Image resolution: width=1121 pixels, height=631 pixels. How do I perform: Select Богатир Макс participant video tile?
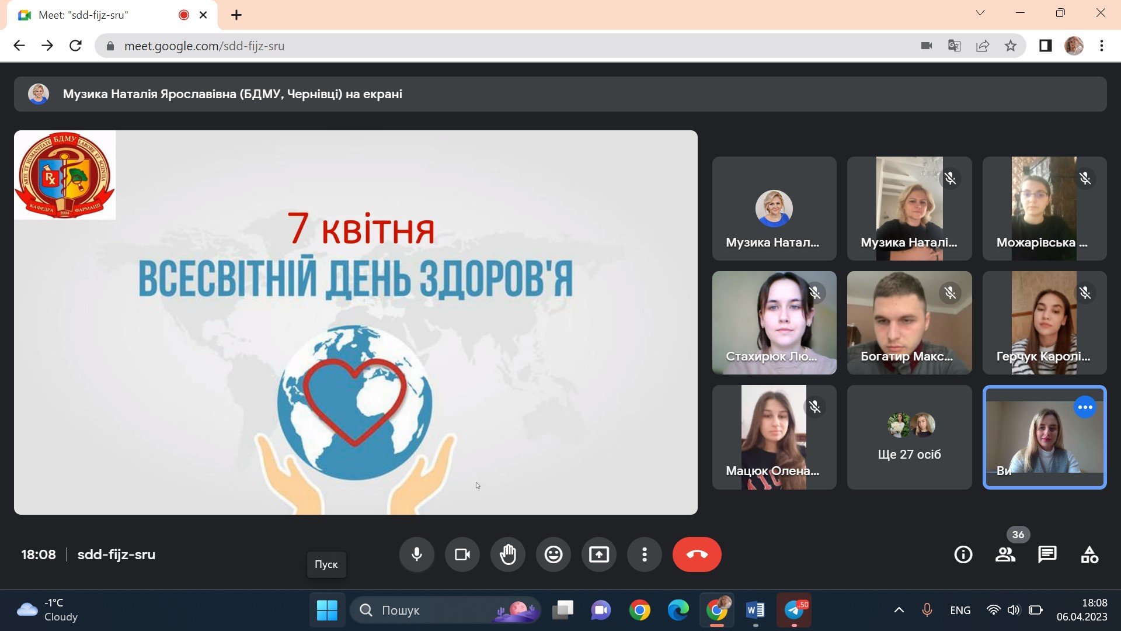point(909,323)
